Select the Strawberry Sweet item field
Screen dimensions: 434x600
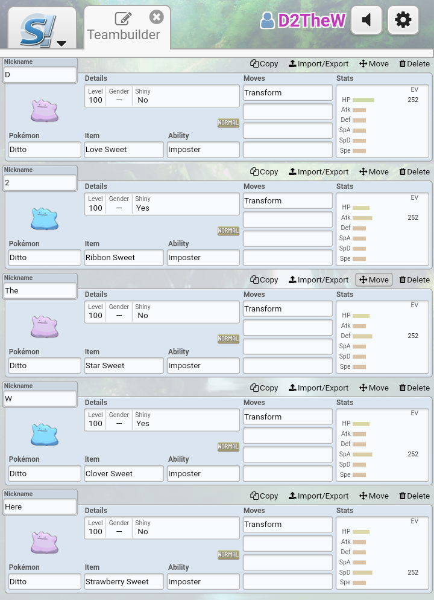pos(124,582)
